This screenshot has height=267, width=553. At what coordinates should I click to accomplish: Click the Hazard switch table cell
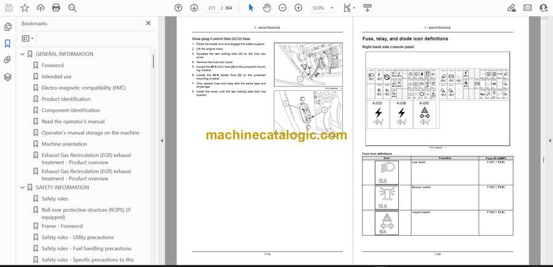pyautogui.click(x=445, y=223)
